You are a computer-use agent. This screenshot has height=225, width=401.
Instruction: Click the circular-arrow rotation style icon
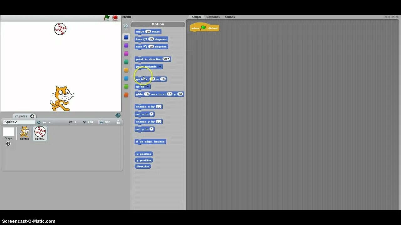click(39, 122)
